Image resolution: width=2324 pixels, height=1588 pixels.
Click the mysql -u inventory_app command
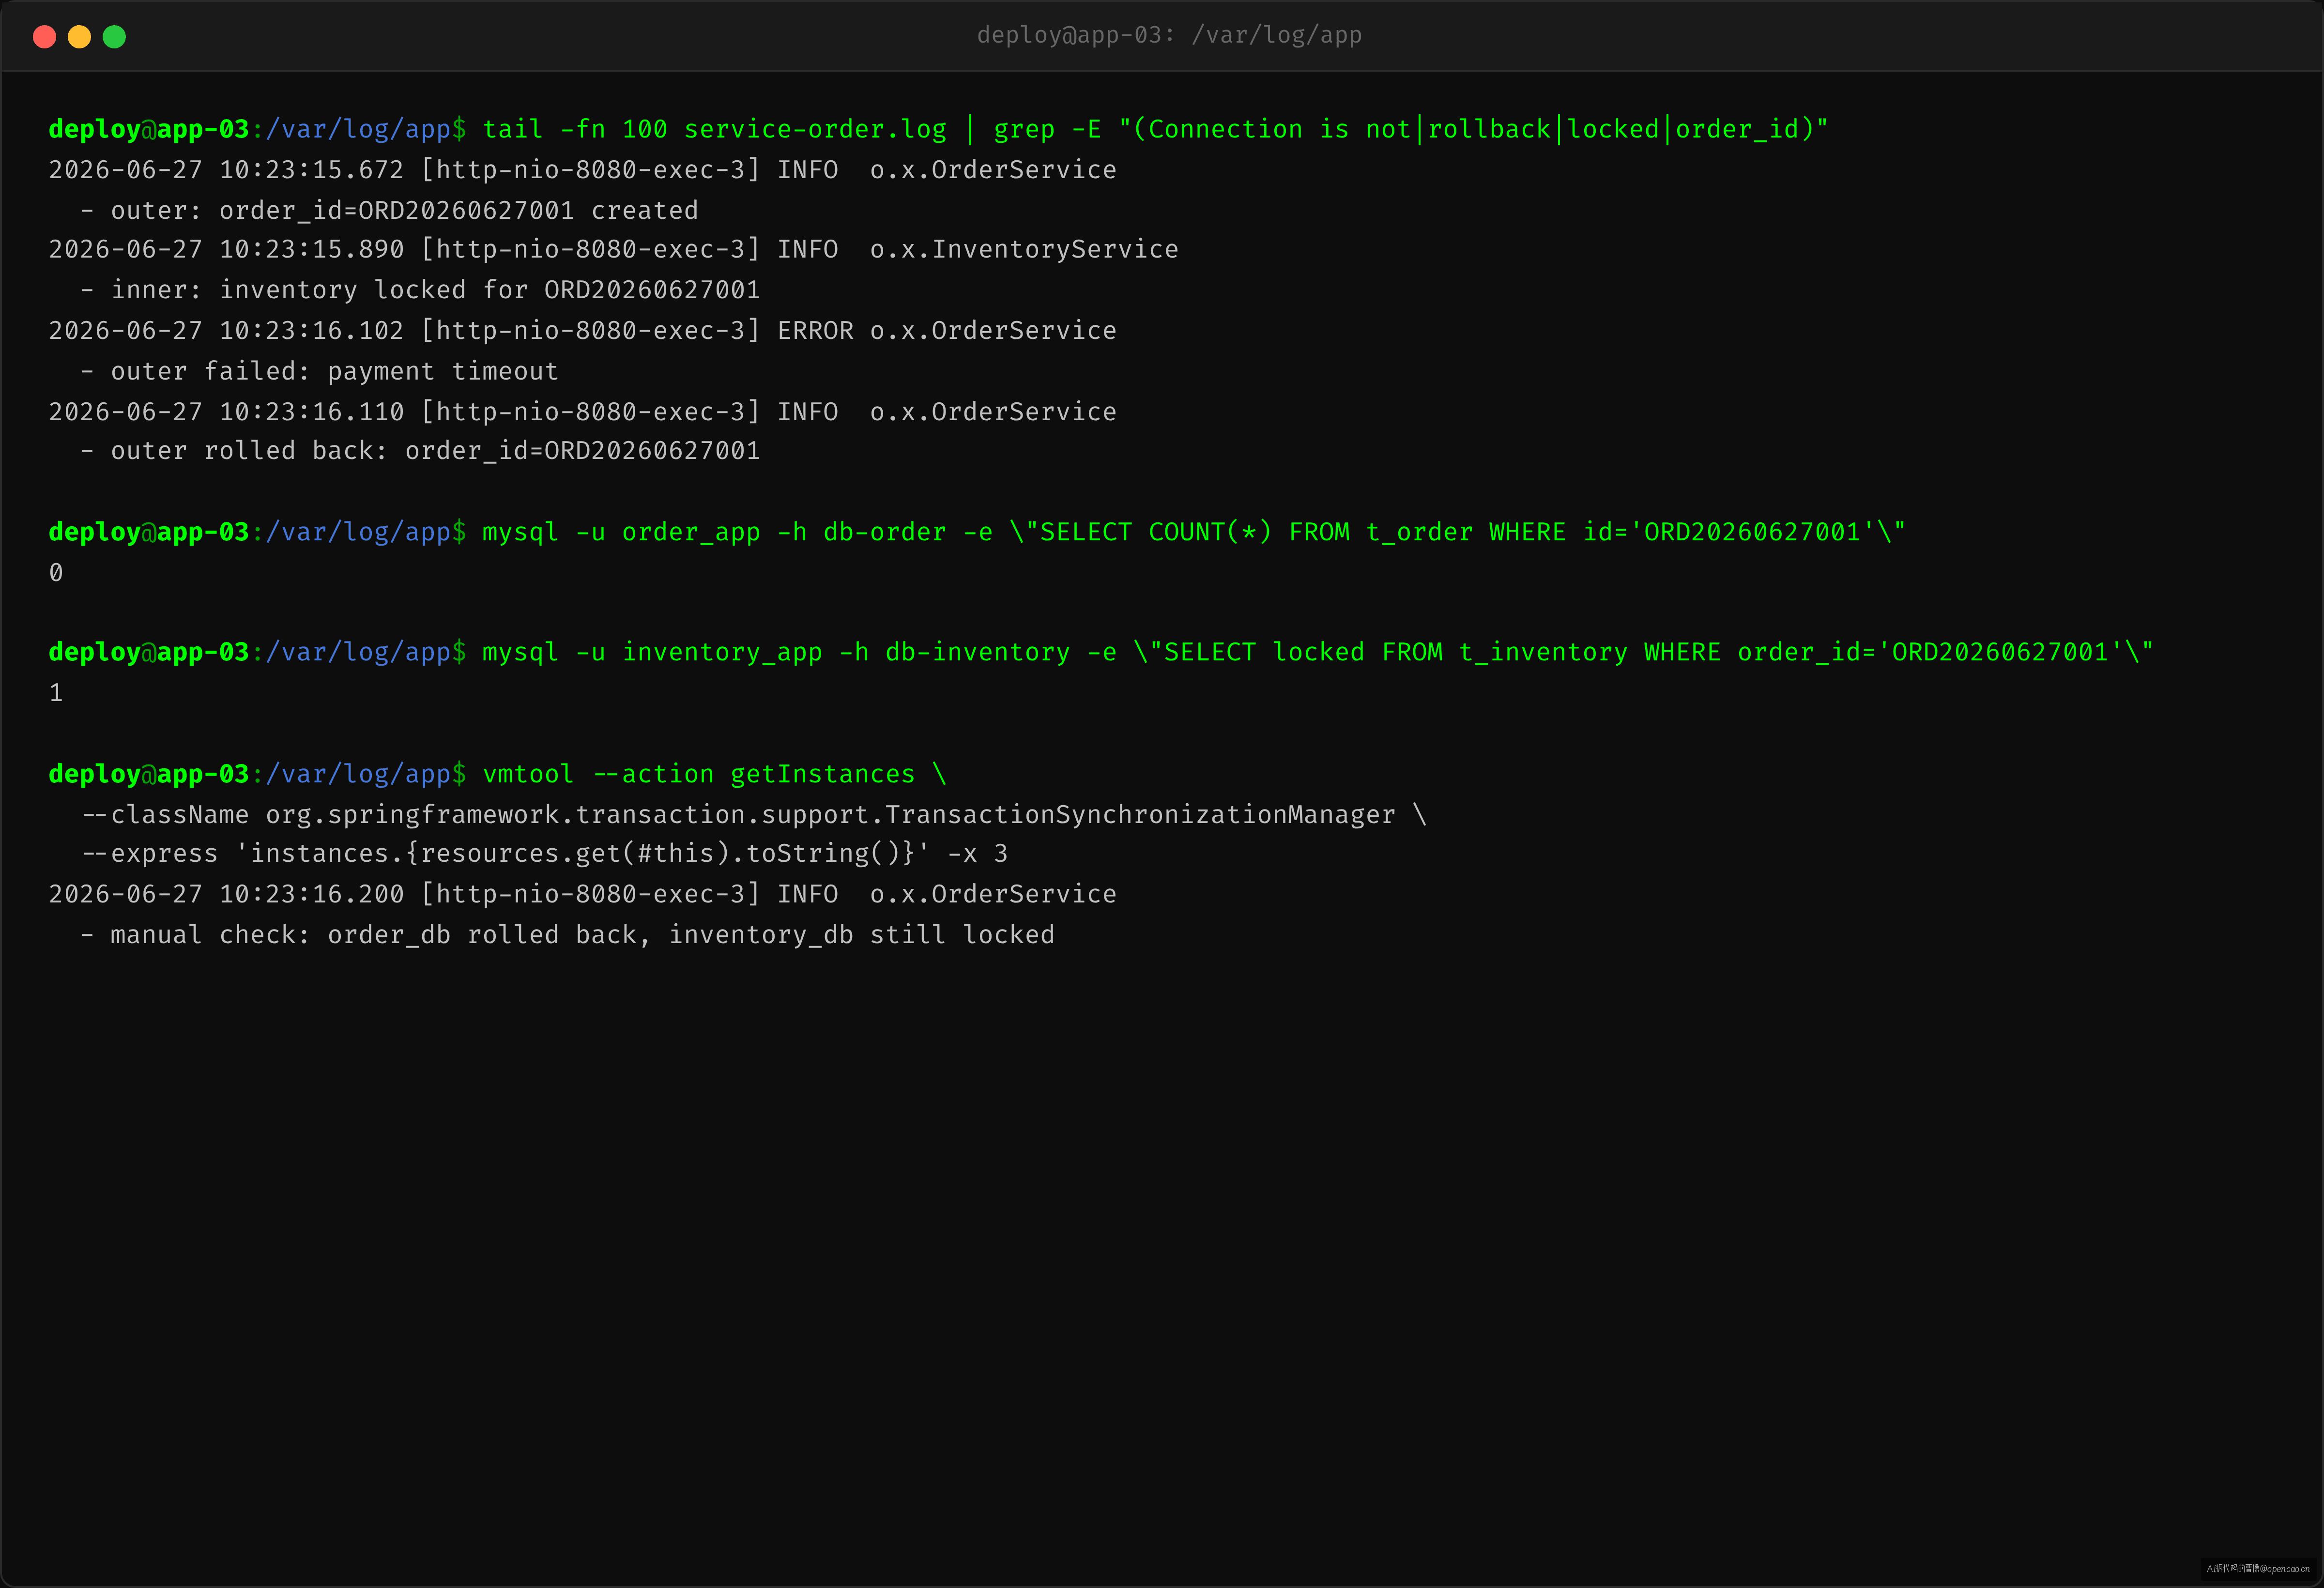point(1318,652)
